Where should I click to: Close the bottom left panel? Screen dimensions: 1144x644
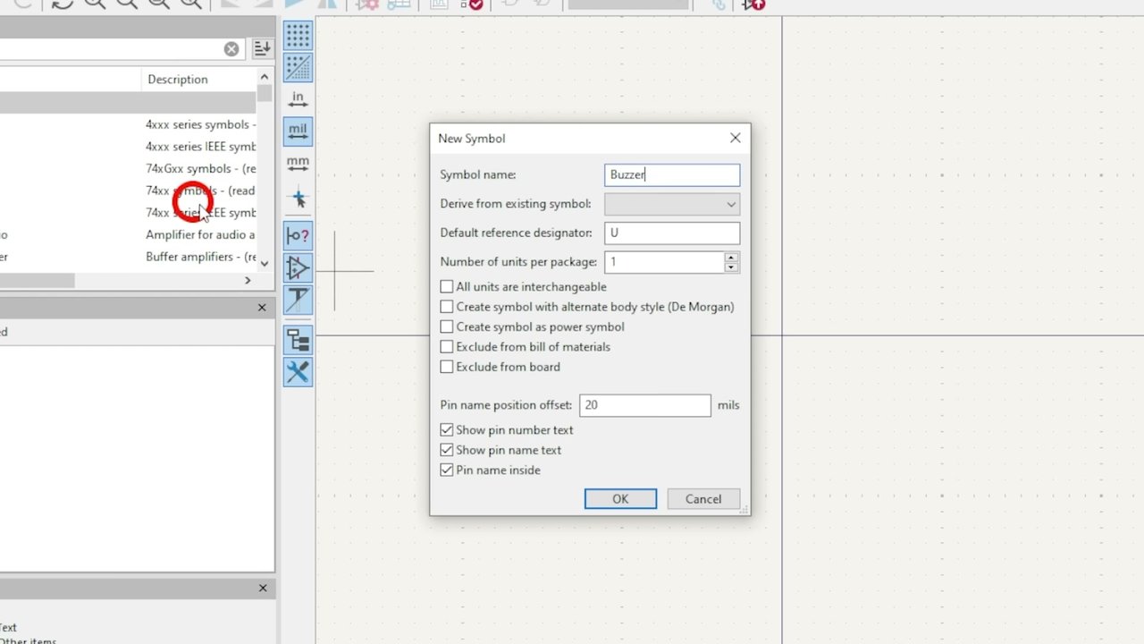(263, 588)
